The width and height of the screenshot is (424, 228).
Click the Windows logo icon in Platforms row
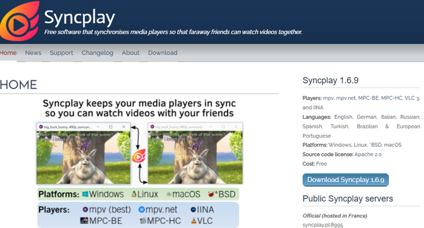click(x=85, y=194)
